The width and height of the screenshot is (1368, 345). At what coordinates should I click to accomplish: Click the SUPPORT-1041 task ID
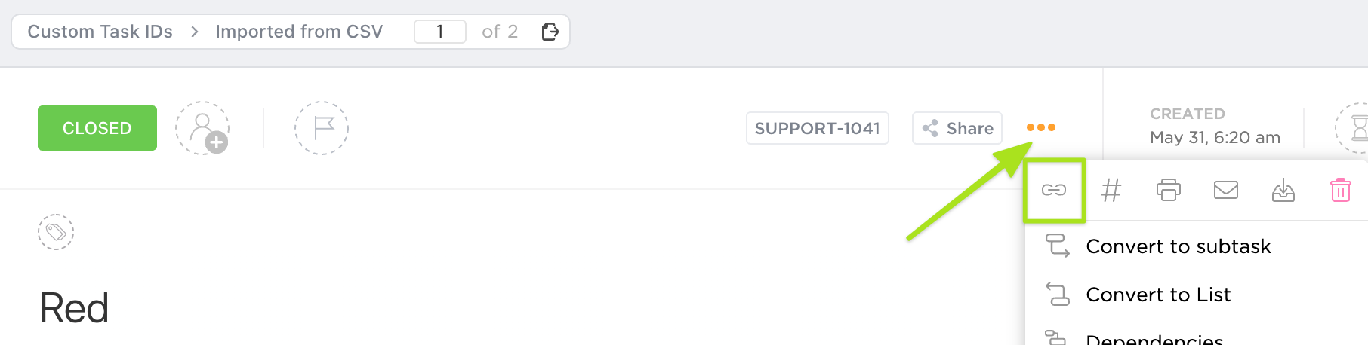[x=817, y=128]
